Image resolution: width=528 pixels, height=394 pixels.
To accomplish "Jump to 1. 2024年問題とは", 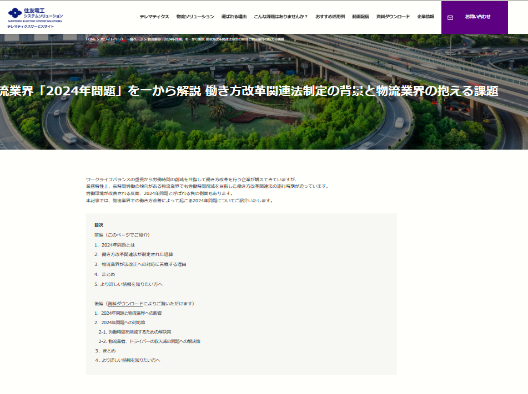I will click(115, 245).
